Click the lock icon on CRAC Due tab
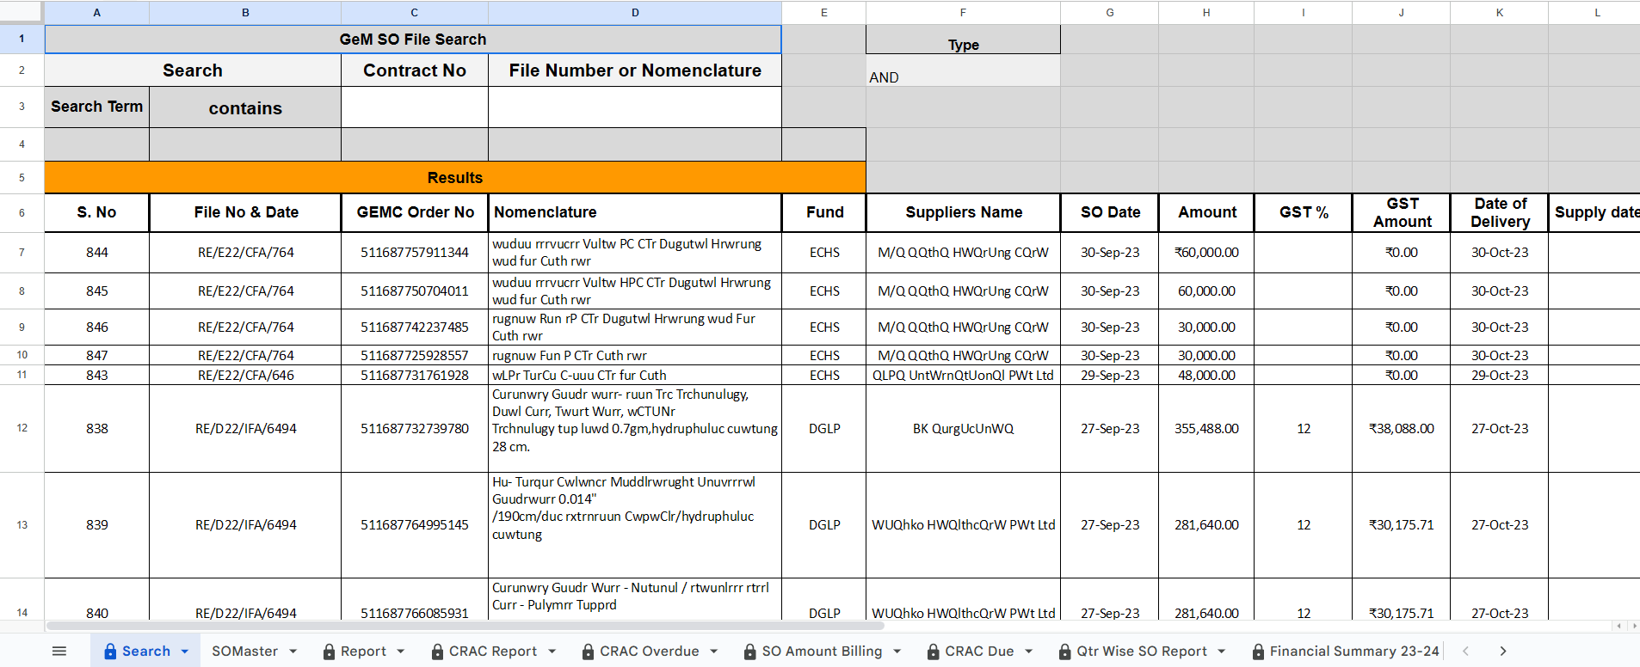This screenshot has width=1640, height=667. pos(934,652)
